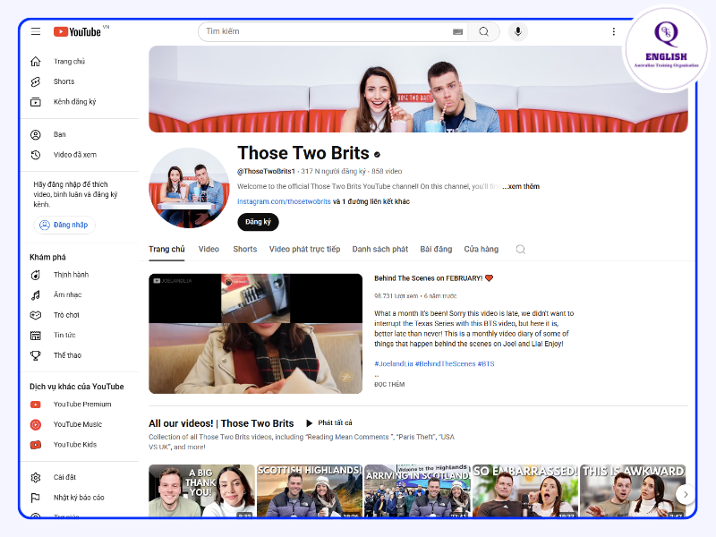This screenshot has height=537, width=716.
Task: Click the Trò chơi gaming icon
Action: (36, 315)
